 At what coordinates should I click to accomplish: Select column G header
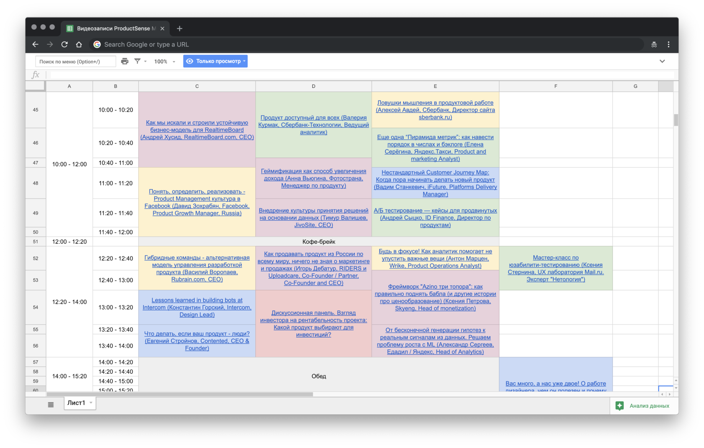pyautogui.click(x=635, y=86)
